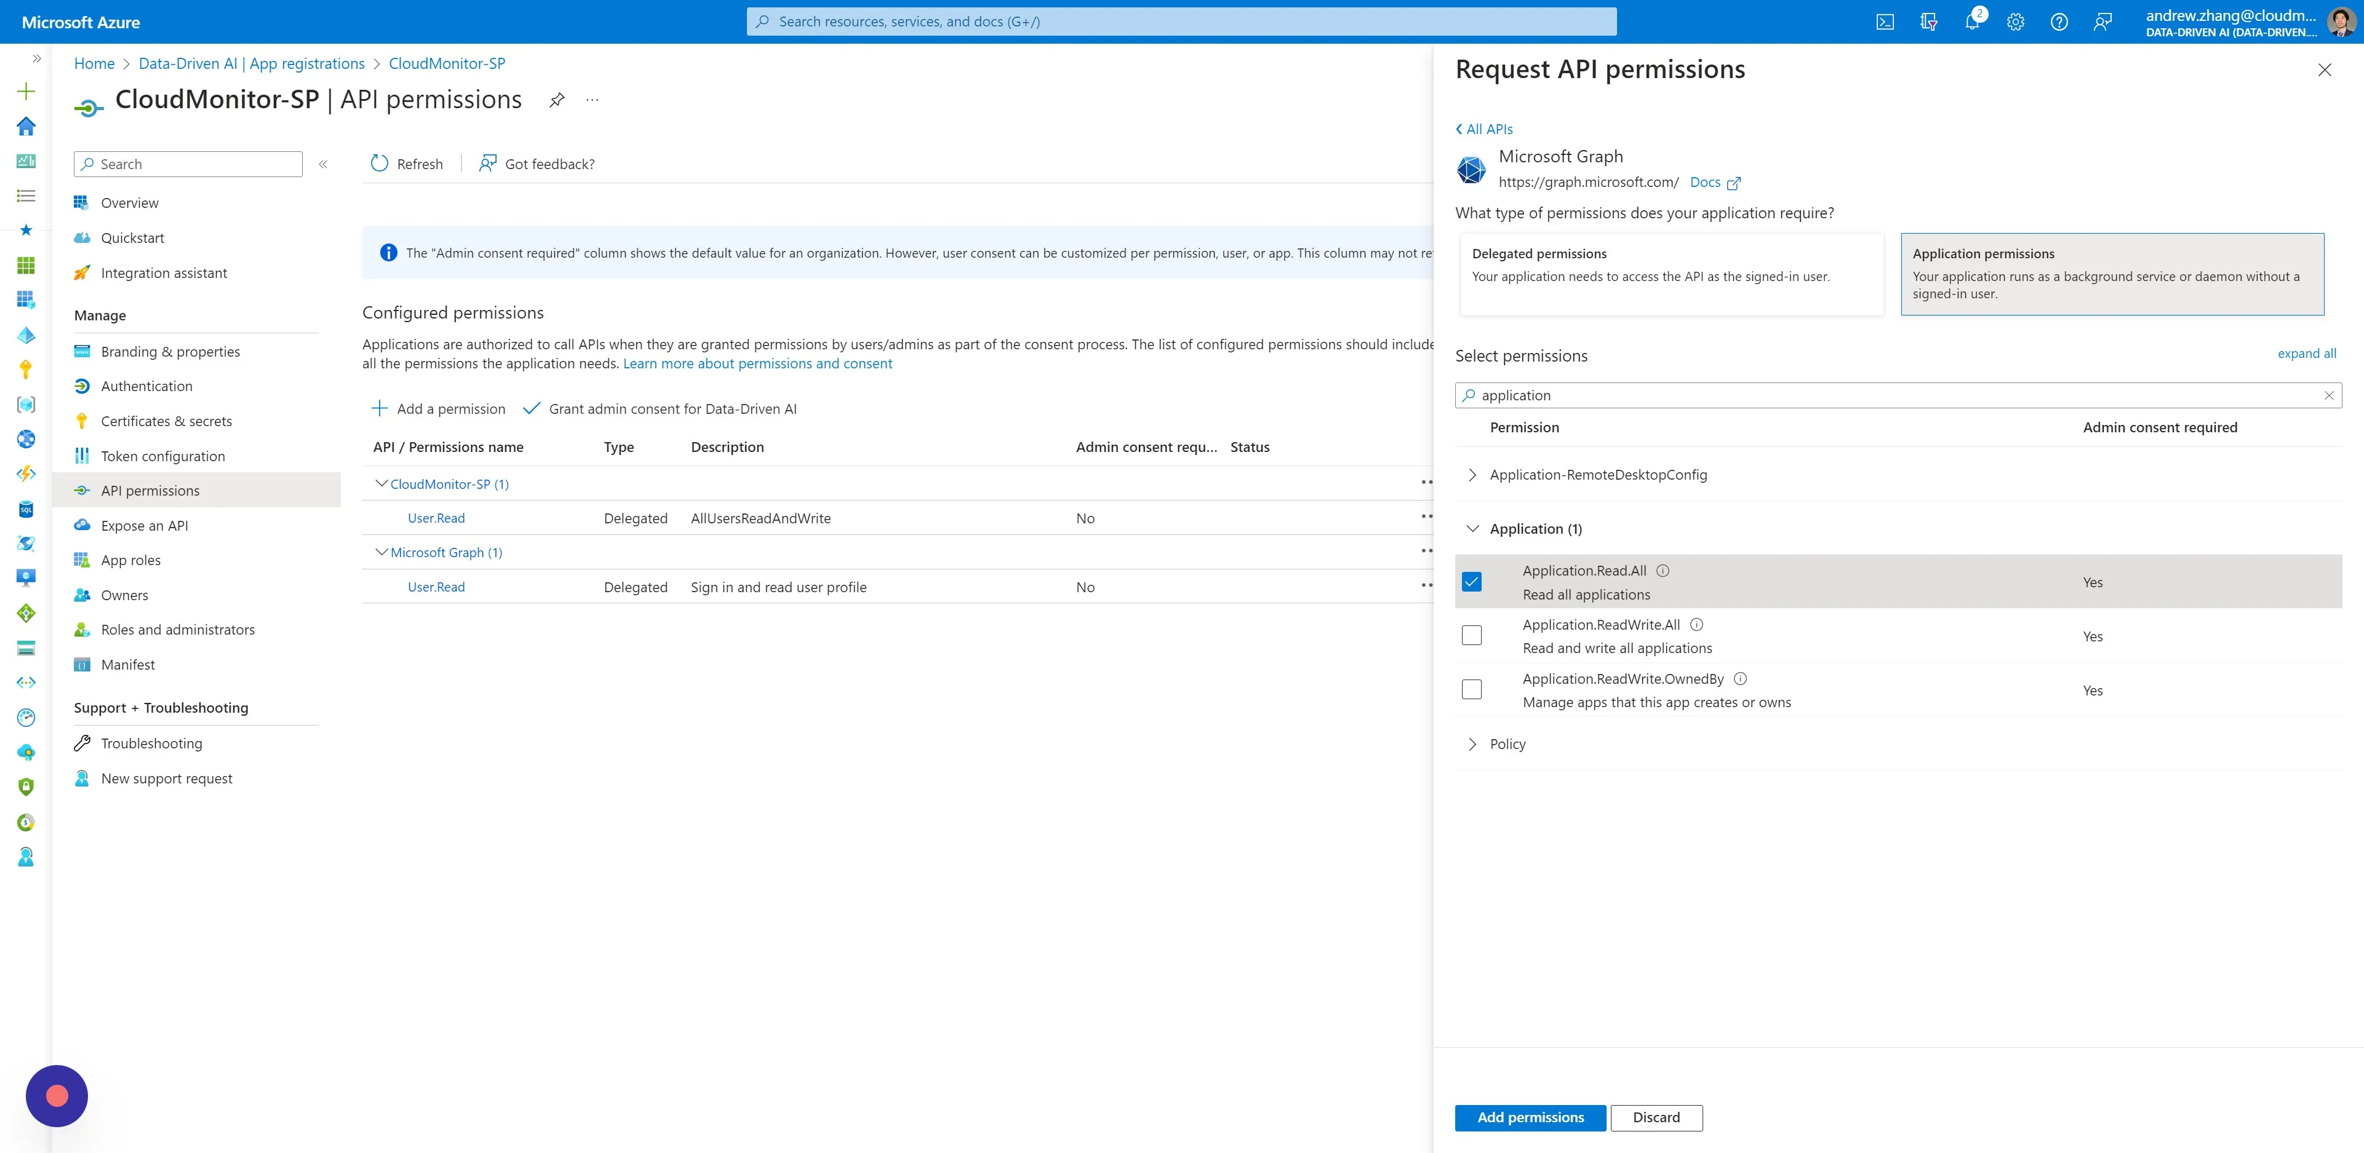Choose Delegated permissions type
The width and height of the screenshot is (2364, 1153).
(x=1672, y=274)
